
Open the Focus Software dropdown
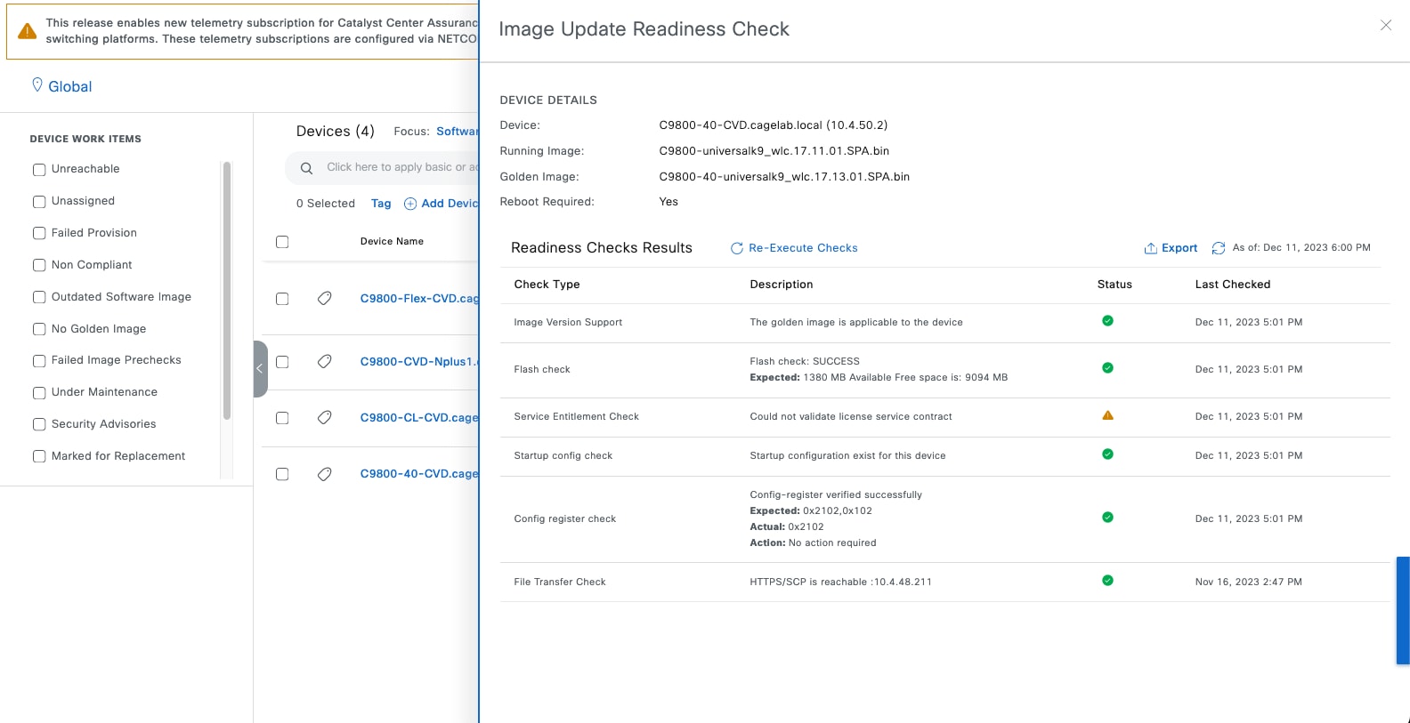(456, 132)
